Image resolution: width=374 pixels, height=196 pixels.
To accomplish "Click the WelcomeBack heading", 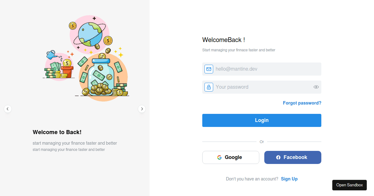I will 223,40.
